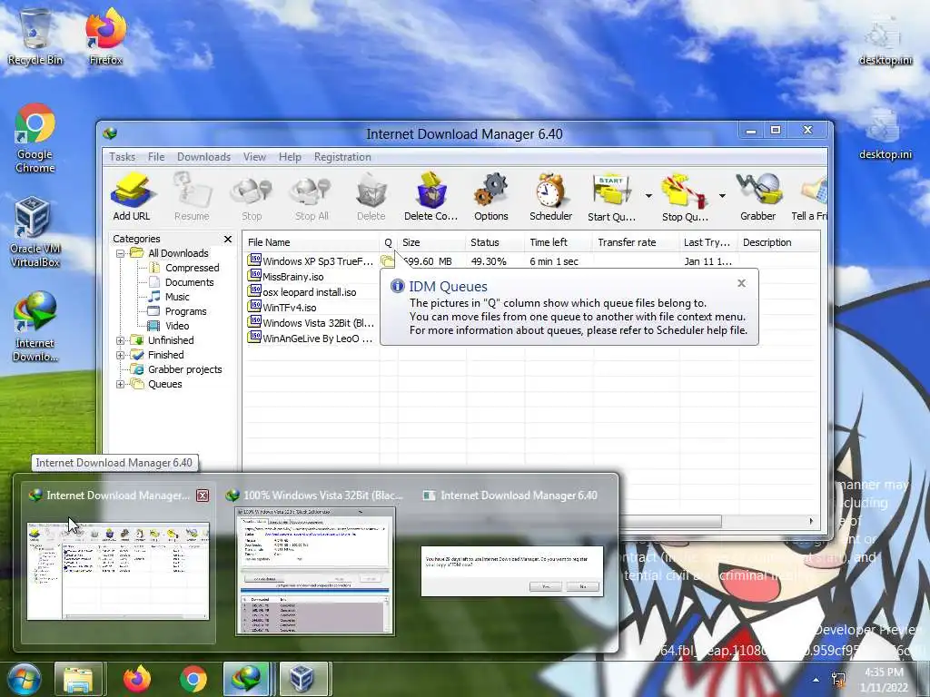930x697 pixels.
Task: Open the Registration menu
Action: click(342, 157)
